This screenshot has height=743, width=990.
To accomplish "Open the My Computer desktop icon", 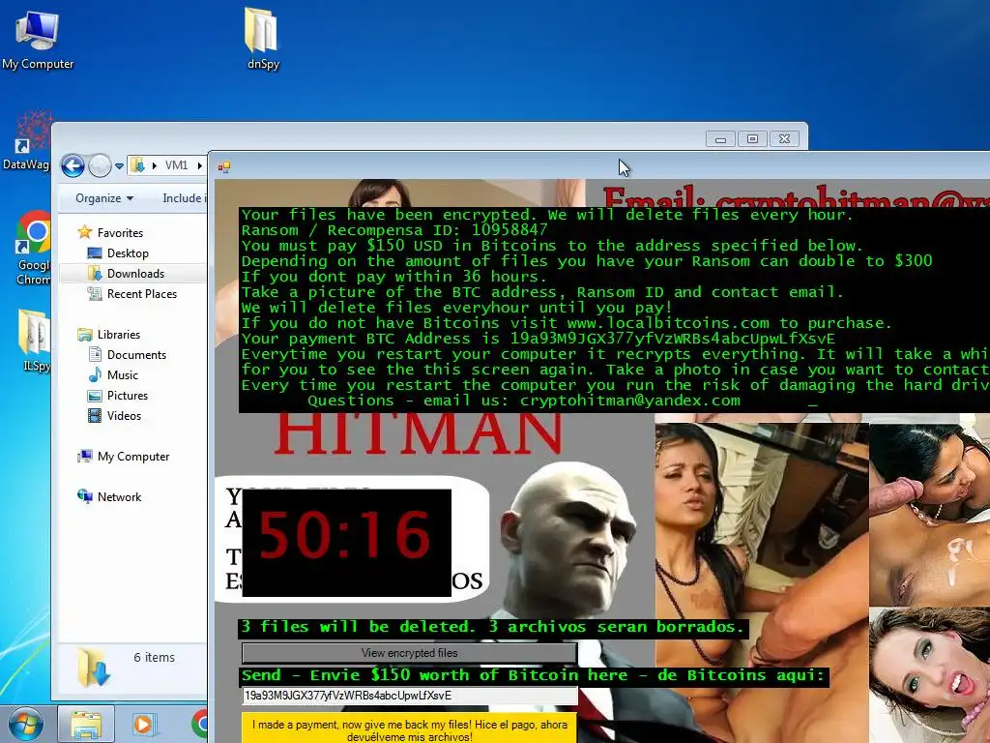I will 38,39.
